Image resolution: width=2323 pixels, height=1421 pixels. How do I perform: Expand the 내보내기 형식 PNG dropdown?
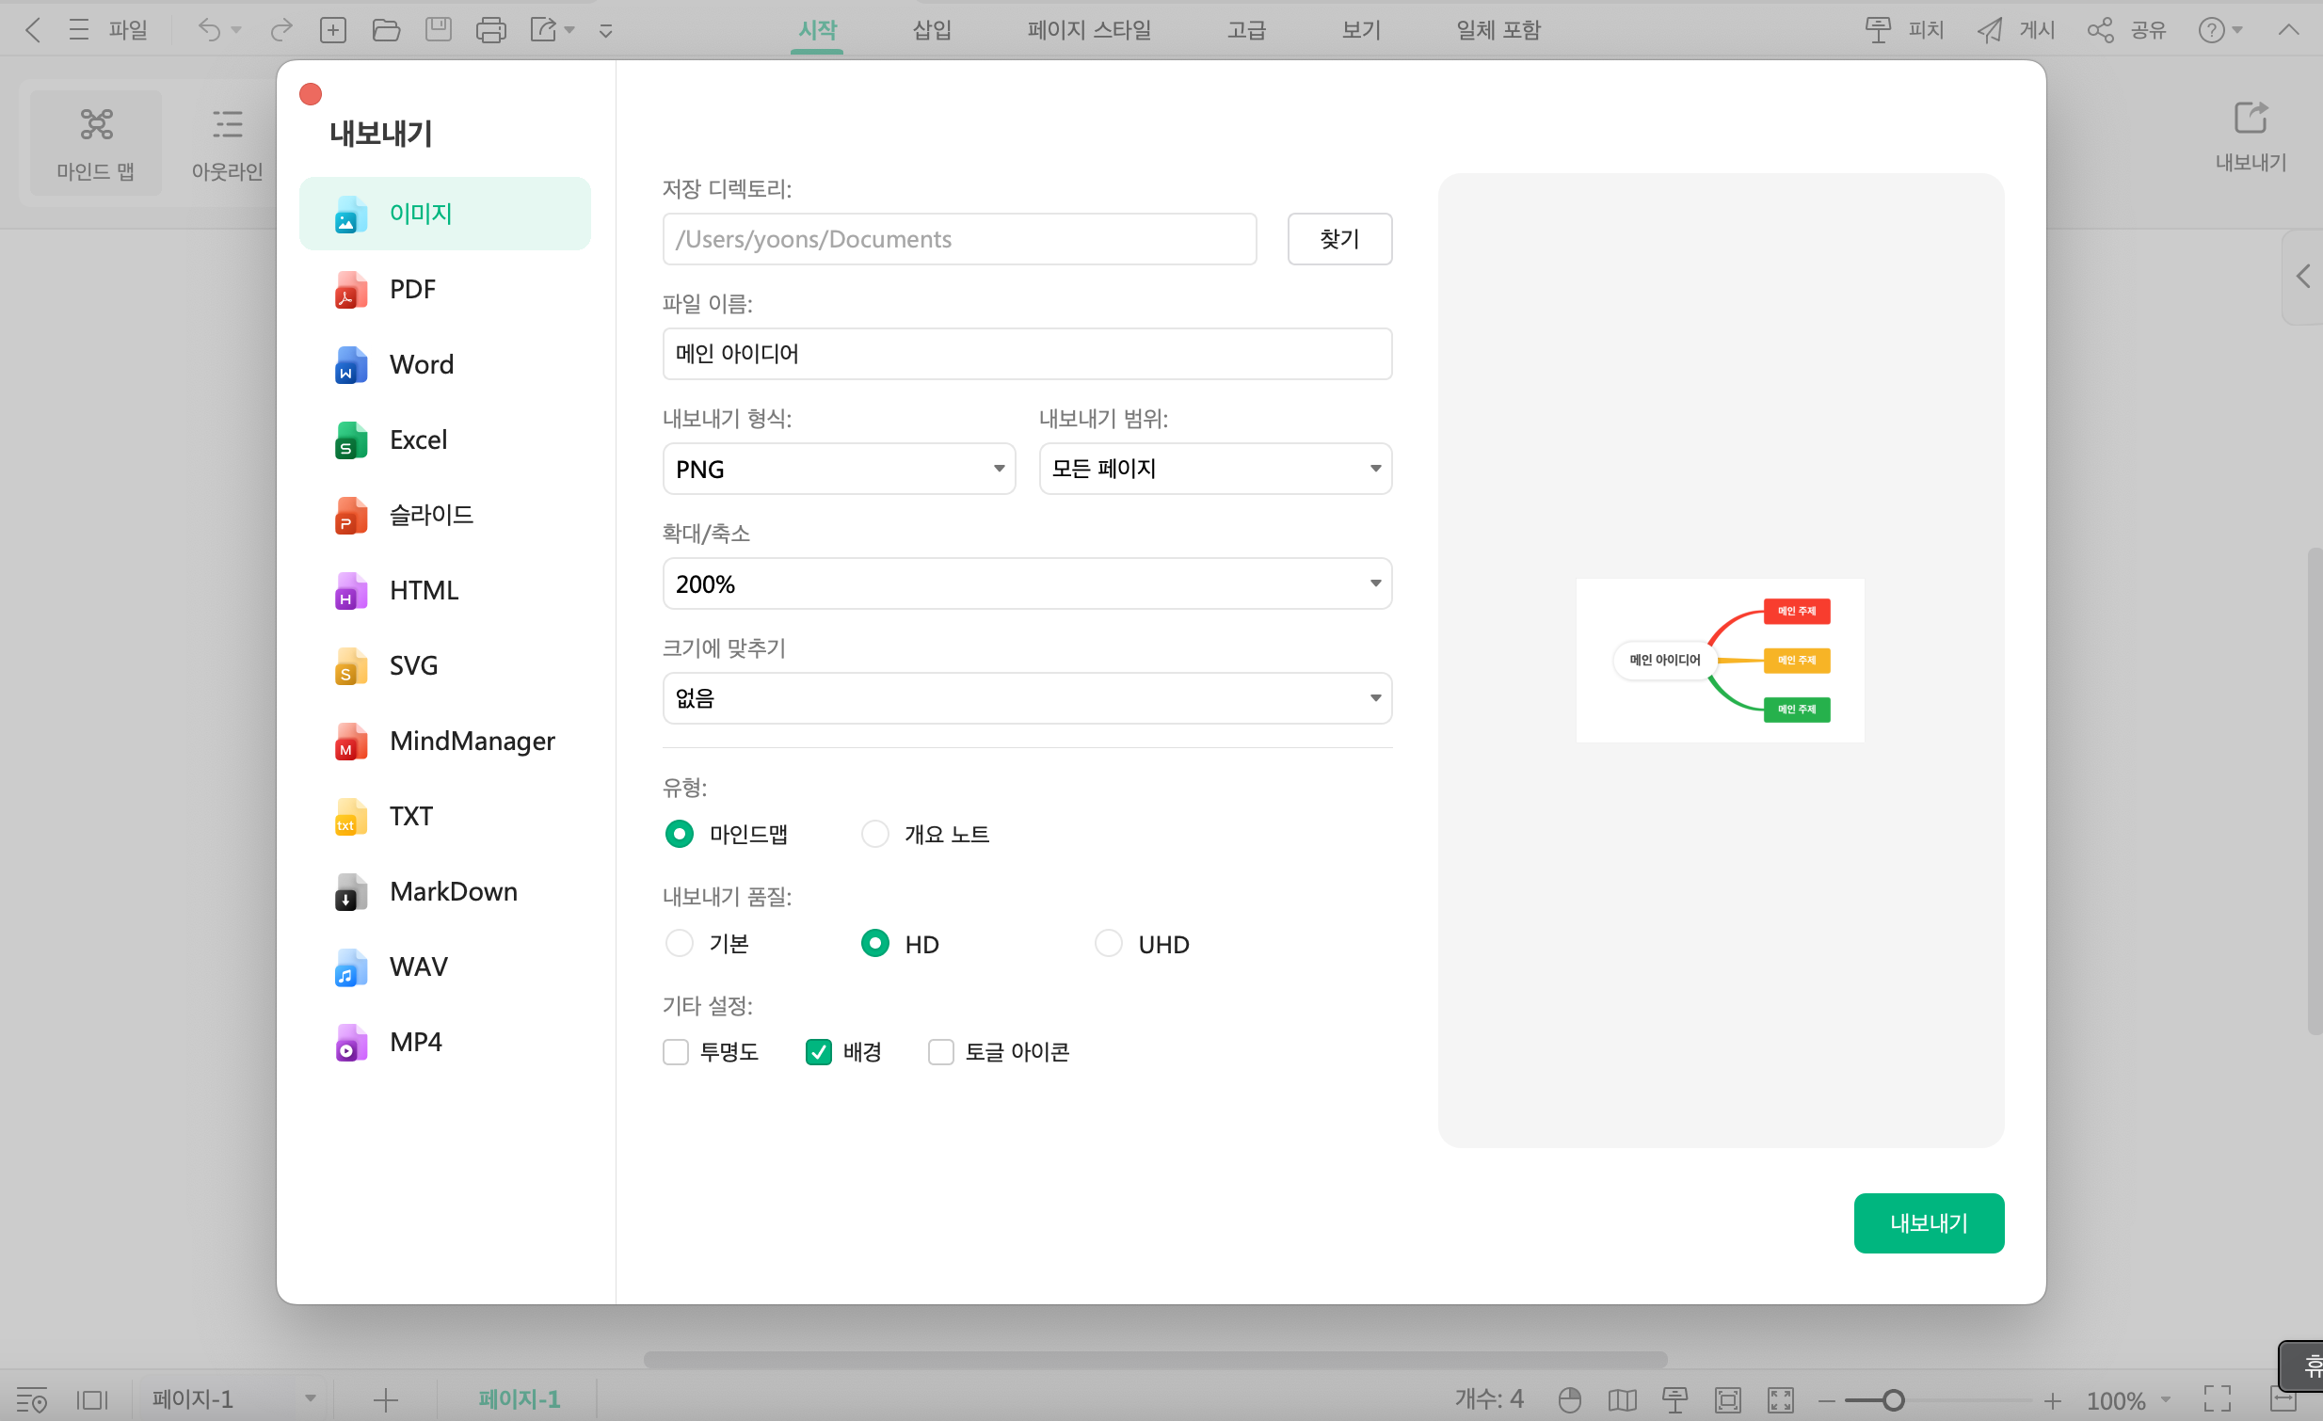pos(836,468)
